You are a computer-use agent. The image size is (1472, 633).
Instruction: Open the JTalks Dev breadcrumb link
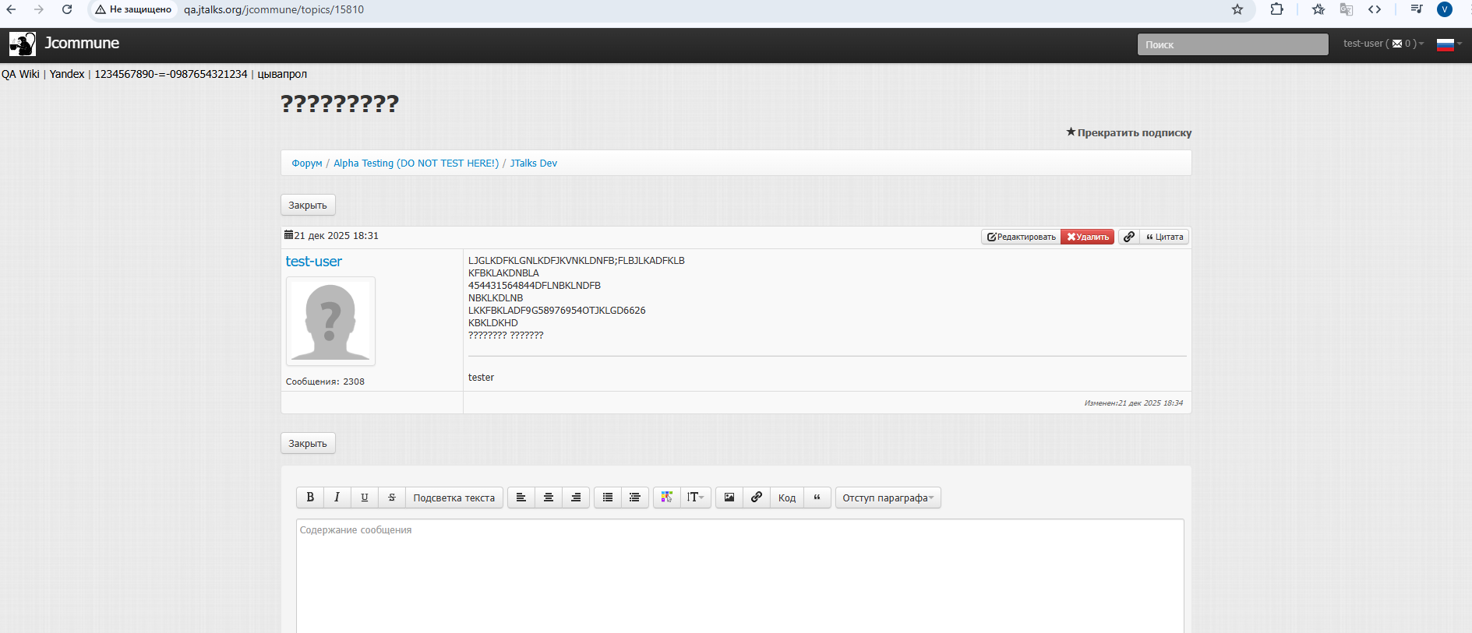pyautogui.click(x=533, y=163)
